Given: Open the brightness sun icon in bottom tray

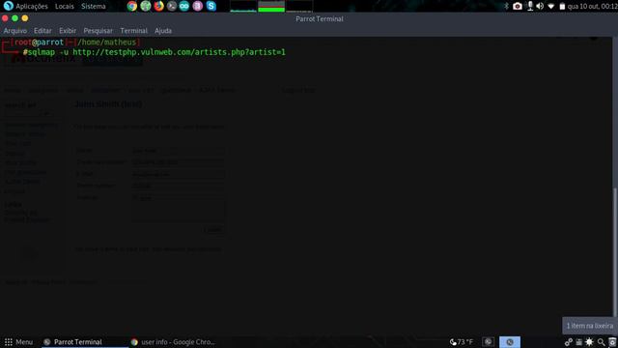Looking at the screenshot, I should coord(589,342).
